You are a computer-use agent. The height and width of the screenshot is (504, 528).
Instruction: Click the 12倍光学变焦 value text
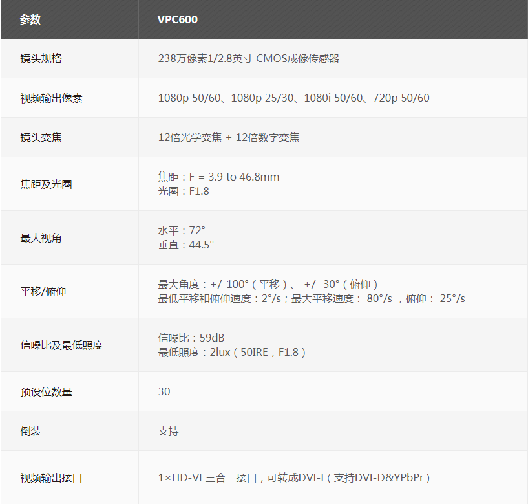(x=229, y=137)
